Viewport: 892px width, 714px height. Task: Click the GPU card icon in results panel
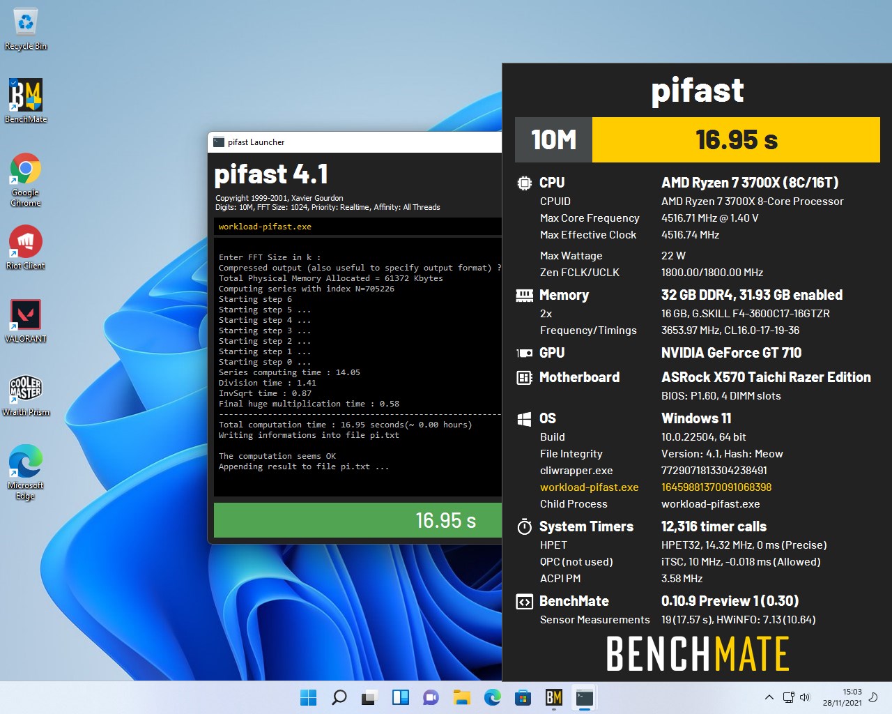[x=524, y=354]
